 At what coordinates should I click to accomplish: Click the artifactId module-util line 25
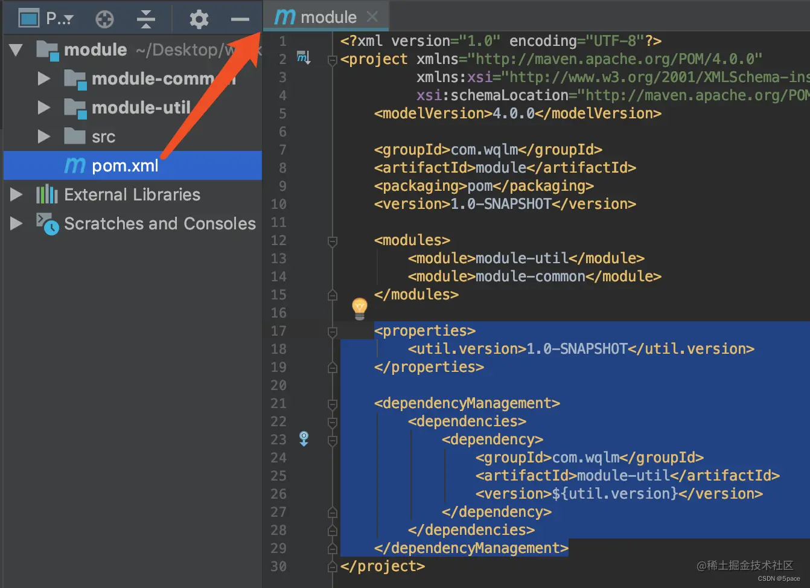coord(628,476)
